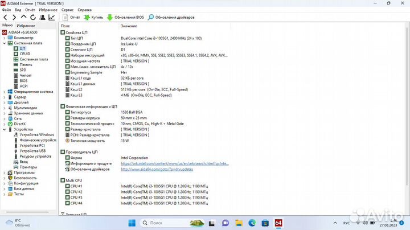The width and height of the screenshot is (410, 230).
Task: Click the Купить buy button
Action: (x=93, y=18)
